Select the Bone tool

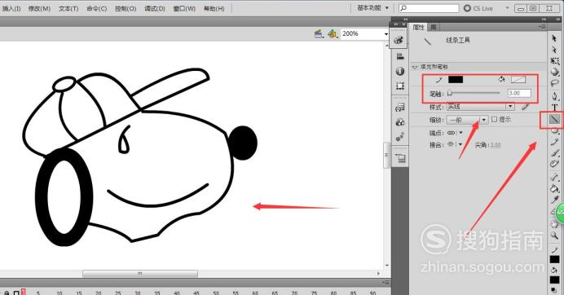[x=555, y=177]
